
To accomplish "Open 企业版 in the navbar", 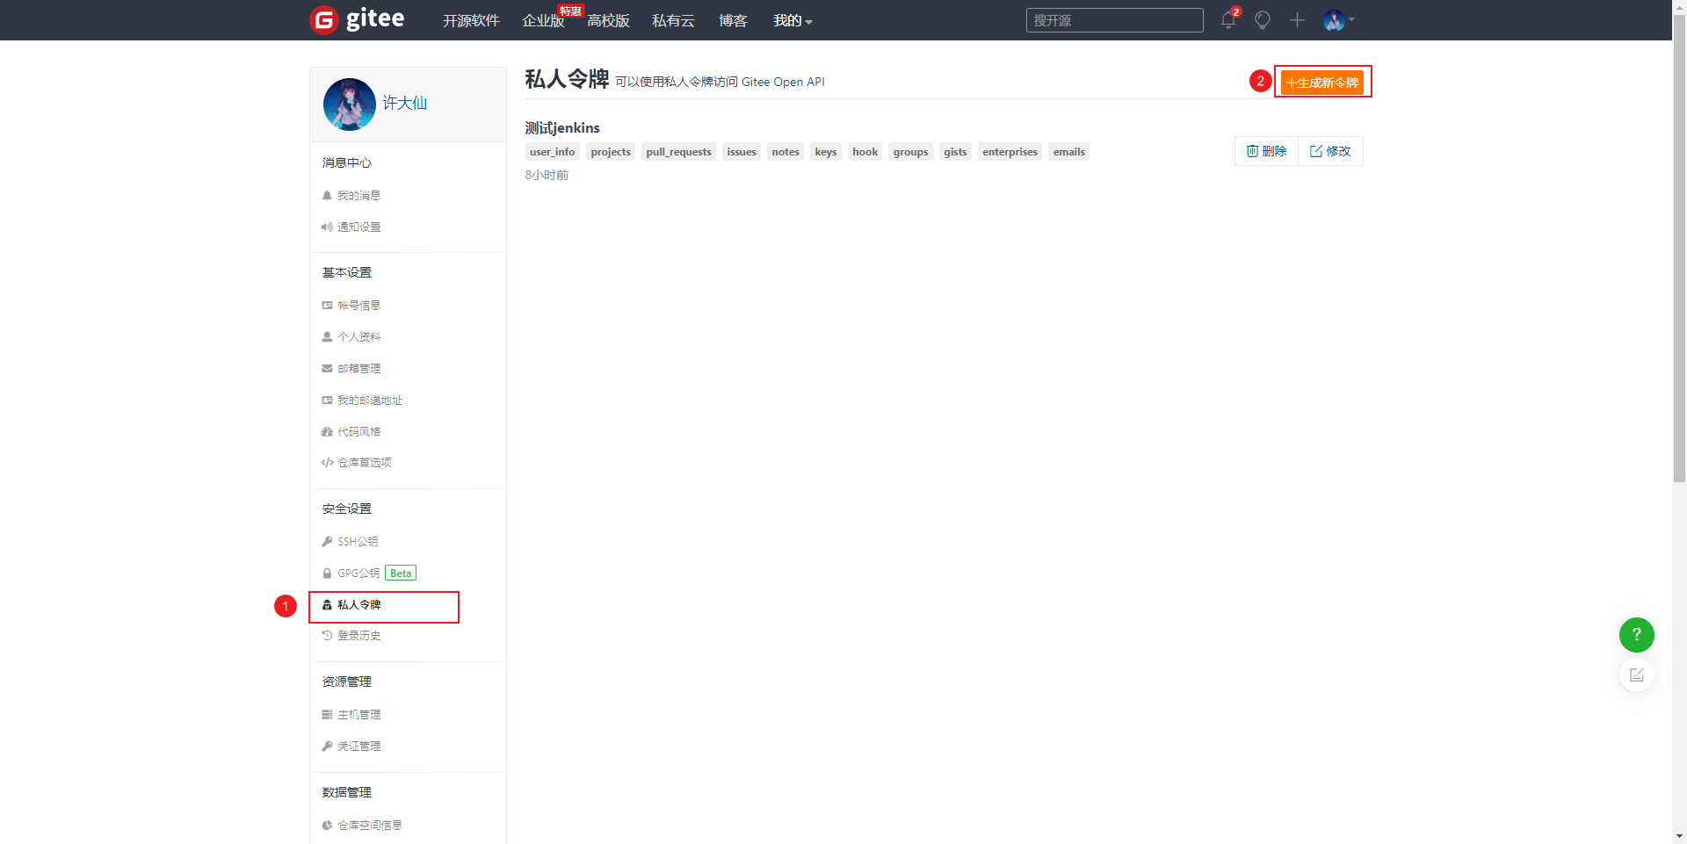I will coord(543,20).
